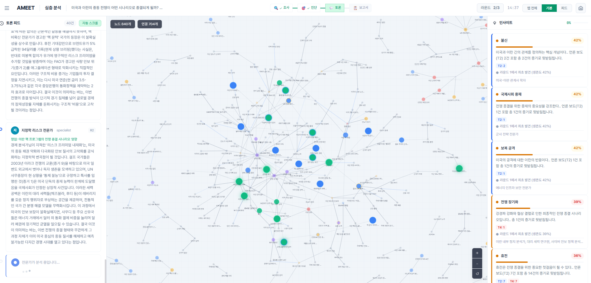591x283 pixels.
Task: Click the 노드 840개 badge button
Action: (x=123, y=24)
